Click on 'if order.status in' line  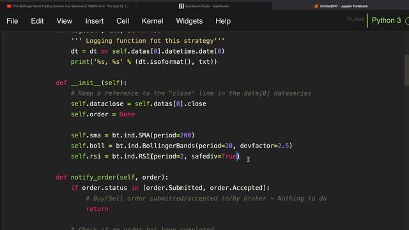click(171, 188)
